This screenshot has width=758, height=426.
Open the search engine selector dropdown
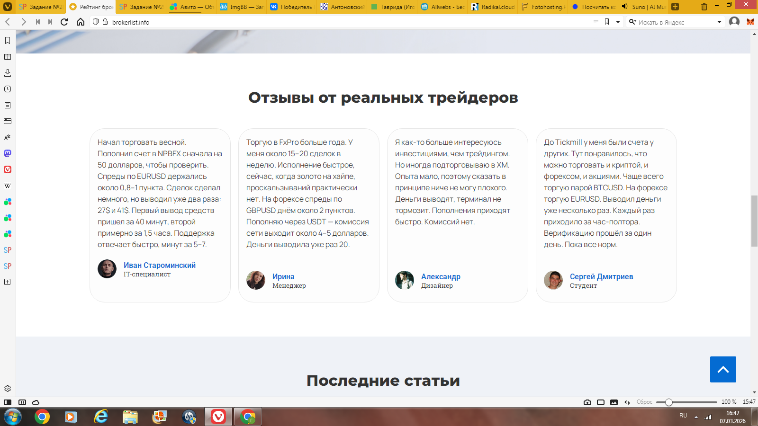(x=632, y=22)
